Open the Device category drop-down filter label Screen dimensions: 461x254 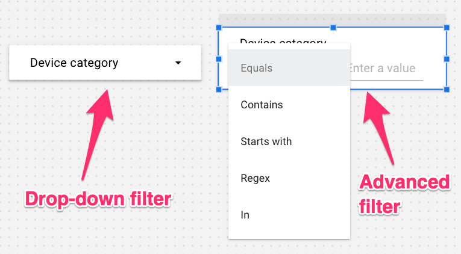74,63
